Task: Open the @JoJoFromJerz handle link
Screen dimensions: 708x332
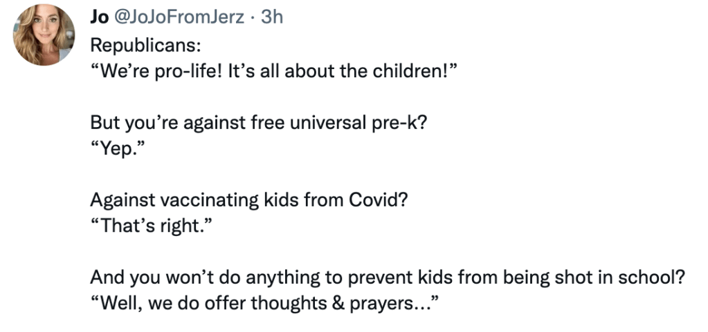Action: [179, 18]
